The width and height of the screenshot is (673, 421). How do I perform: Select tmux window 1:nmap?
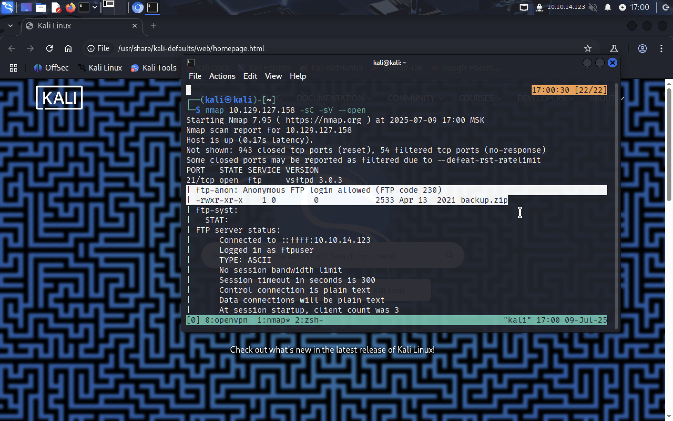tap(274, 320)
